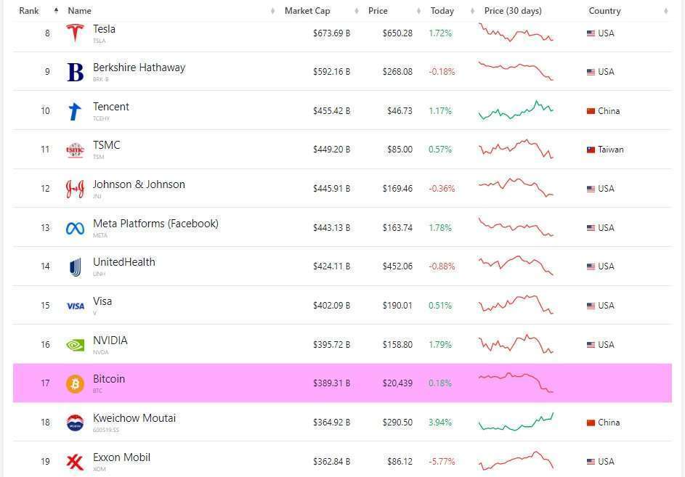Sort companies by Market Cap header
Image resolution: width=685 pixels, height=477 pixels.
pos(307,11)
